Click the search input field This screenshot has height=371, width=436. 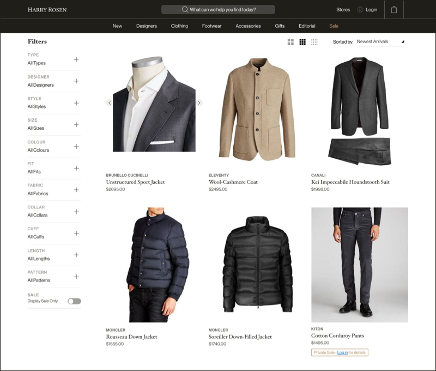(x=218, y=9)
